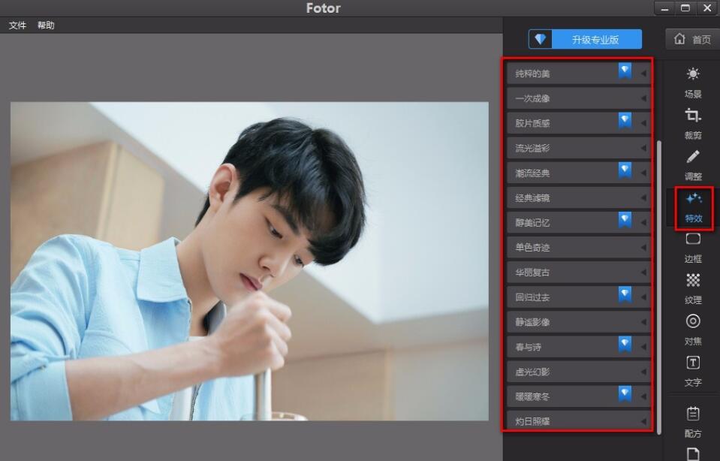Expand the 华丽复古 effect group arrow
720x461 pixels.
(643, 273)
